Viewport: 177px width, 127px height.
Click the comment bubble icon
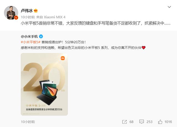141,122
